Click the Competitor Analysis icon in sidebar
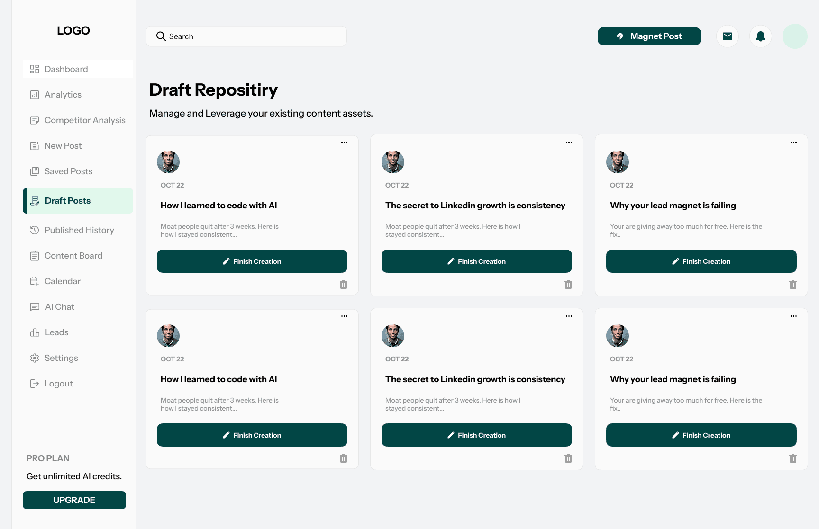Screen dimensions: 819x529 click(35, 120)
